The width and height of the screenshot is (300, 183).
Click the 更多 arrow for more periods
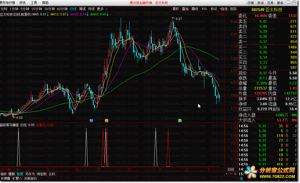(x=106, y=9)
